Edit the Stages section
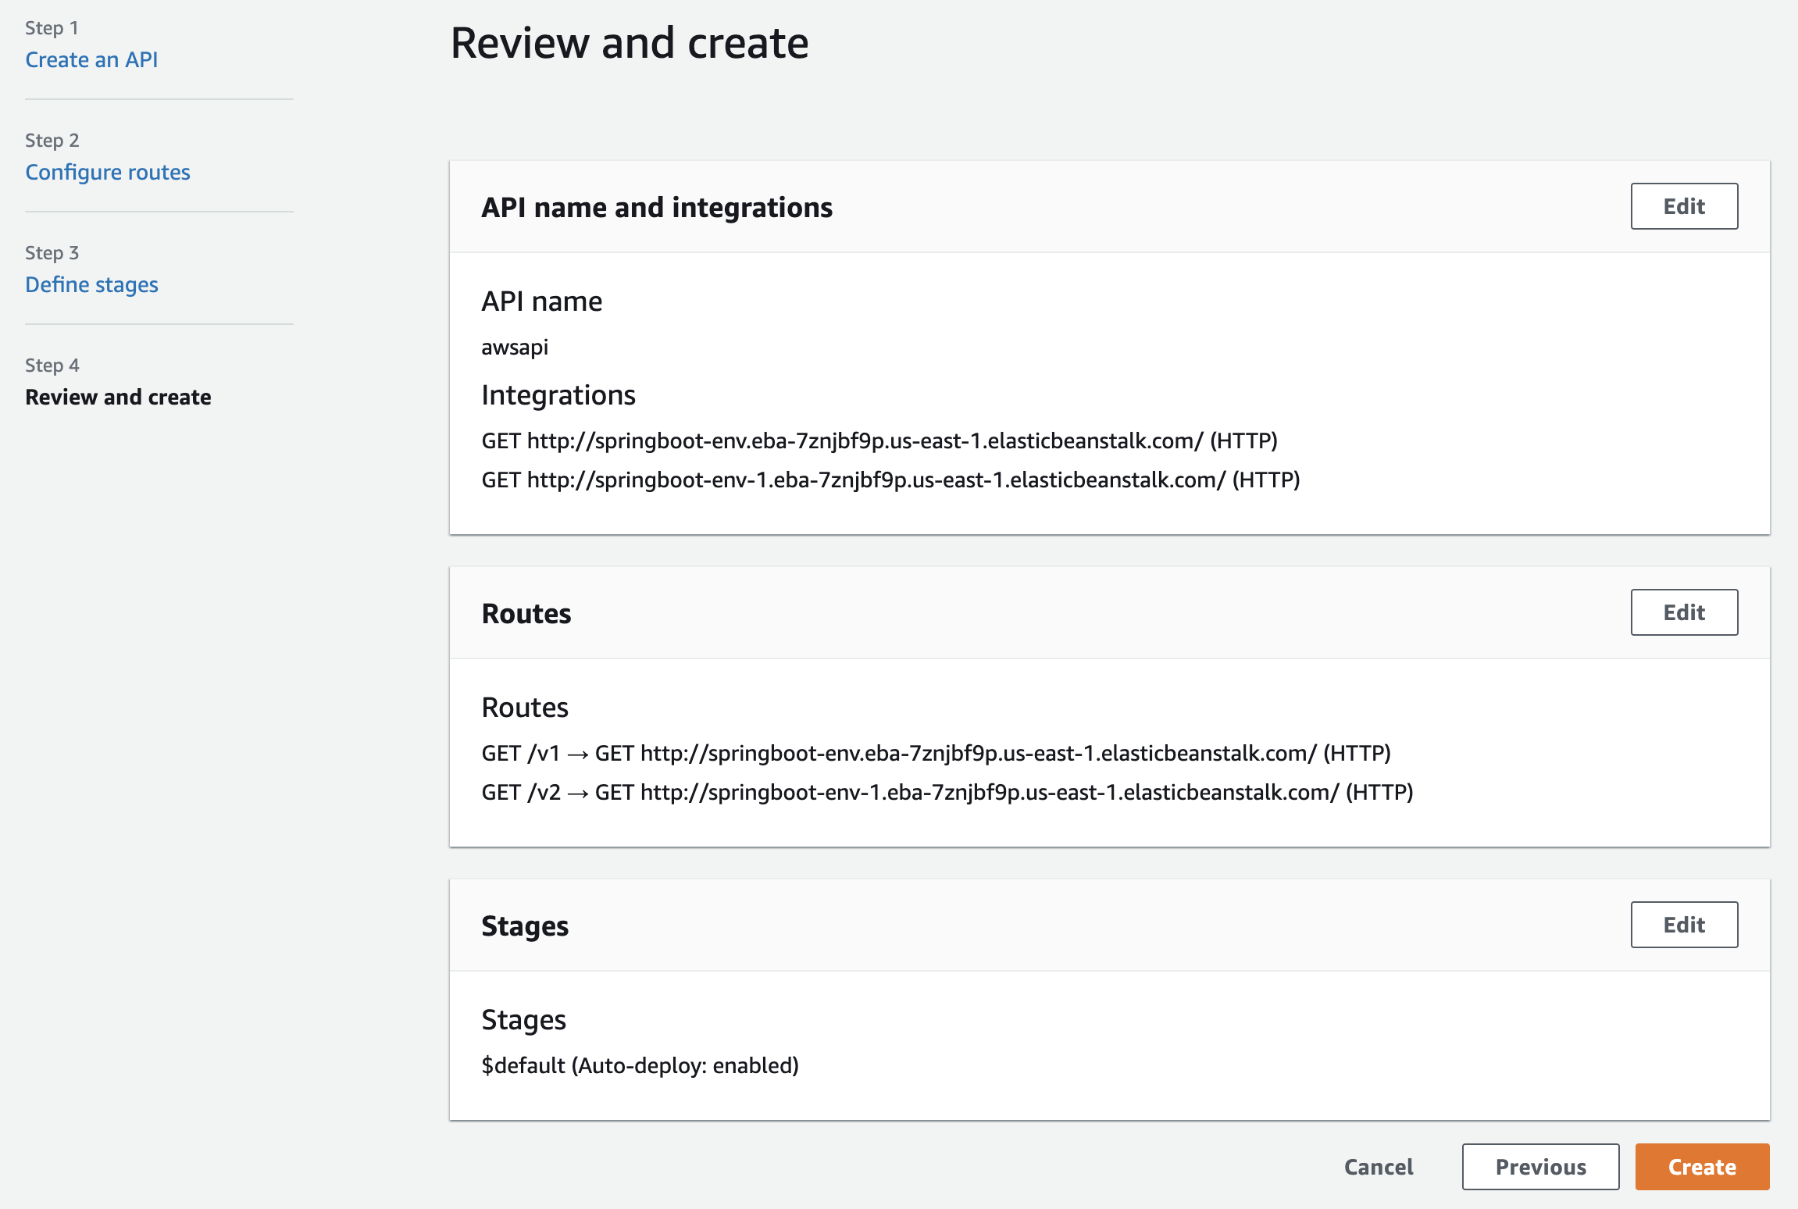Screen dimensions: 1798x1209 [x=1683, y=925]
